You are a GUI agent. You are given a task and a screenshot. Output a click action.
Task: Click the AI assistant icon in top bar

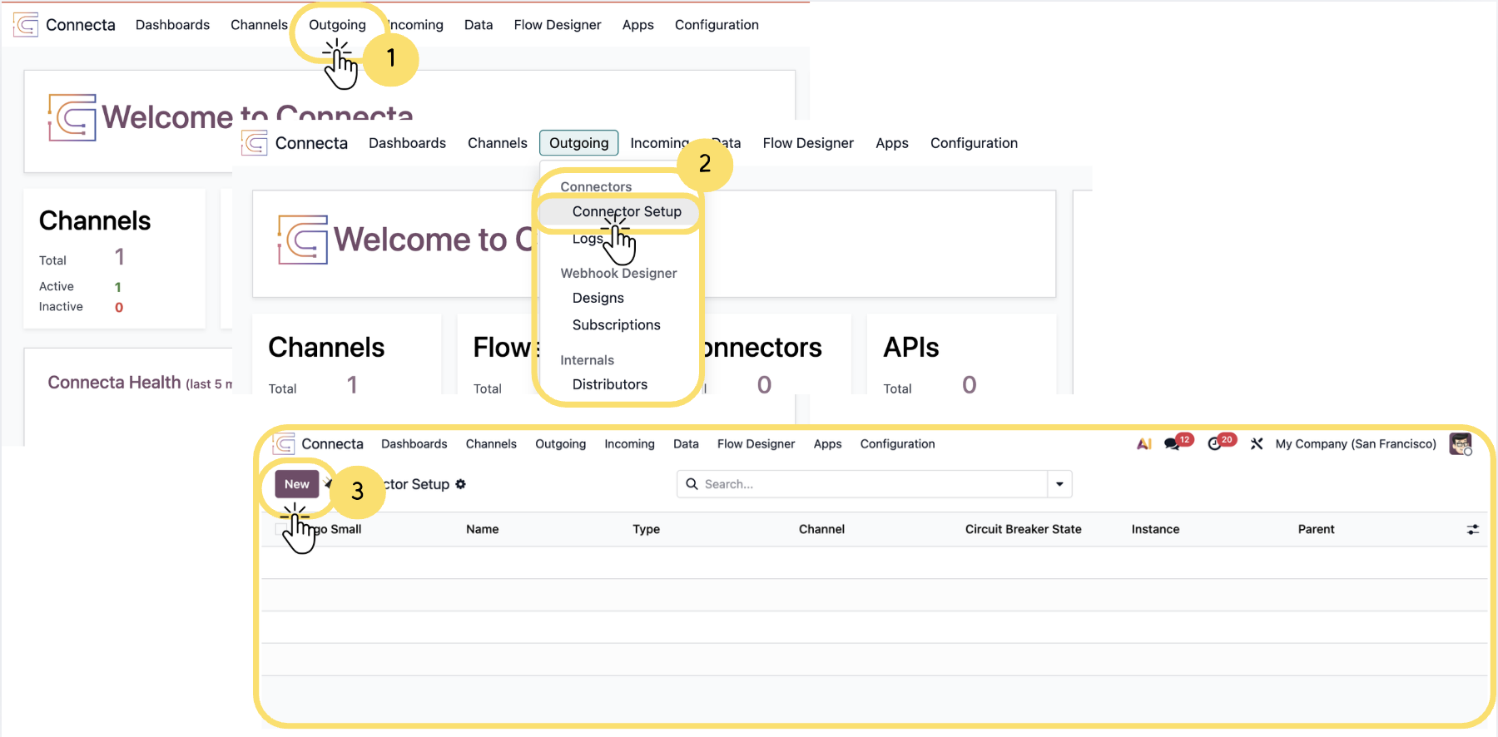[1144, 444]
